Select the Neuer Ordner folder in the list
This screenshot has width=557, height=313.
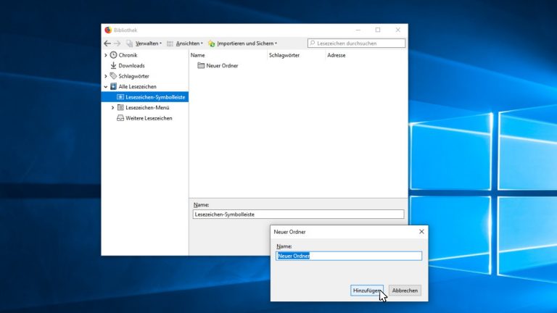(218, 66)
